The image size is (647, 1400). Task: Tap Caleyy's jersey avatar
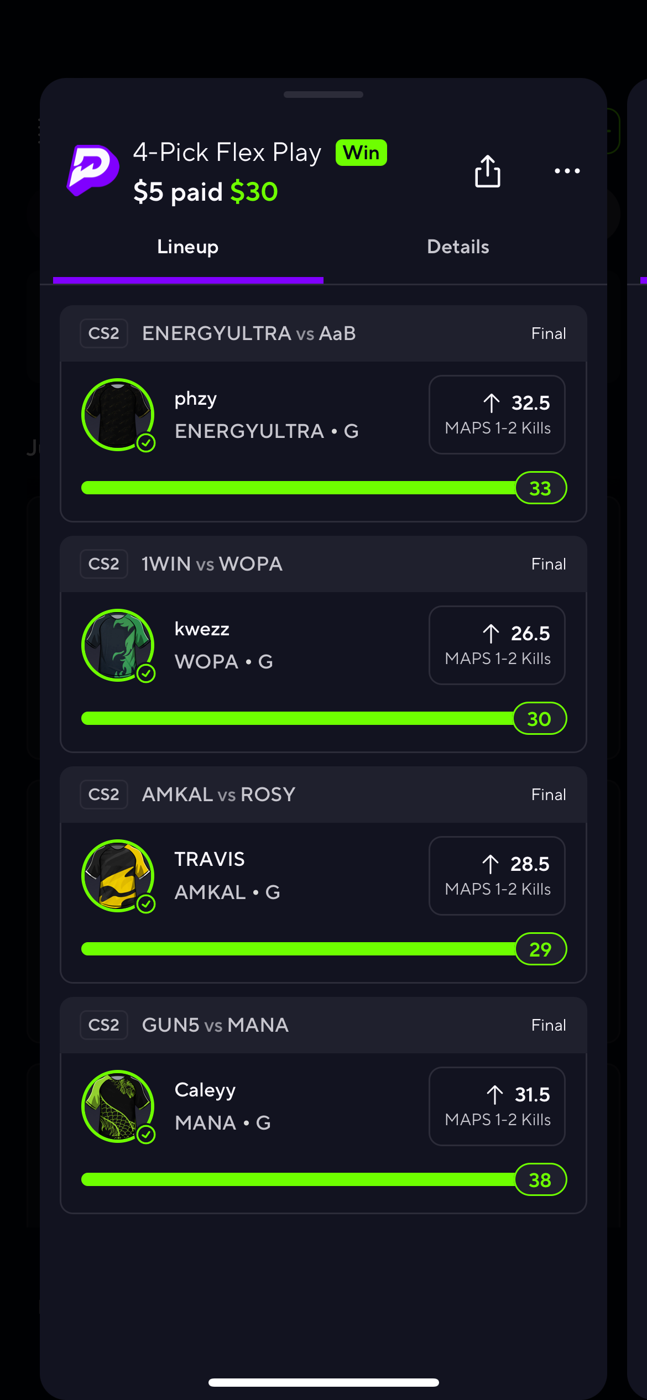pyautogui.click(x=118, y=1106)
